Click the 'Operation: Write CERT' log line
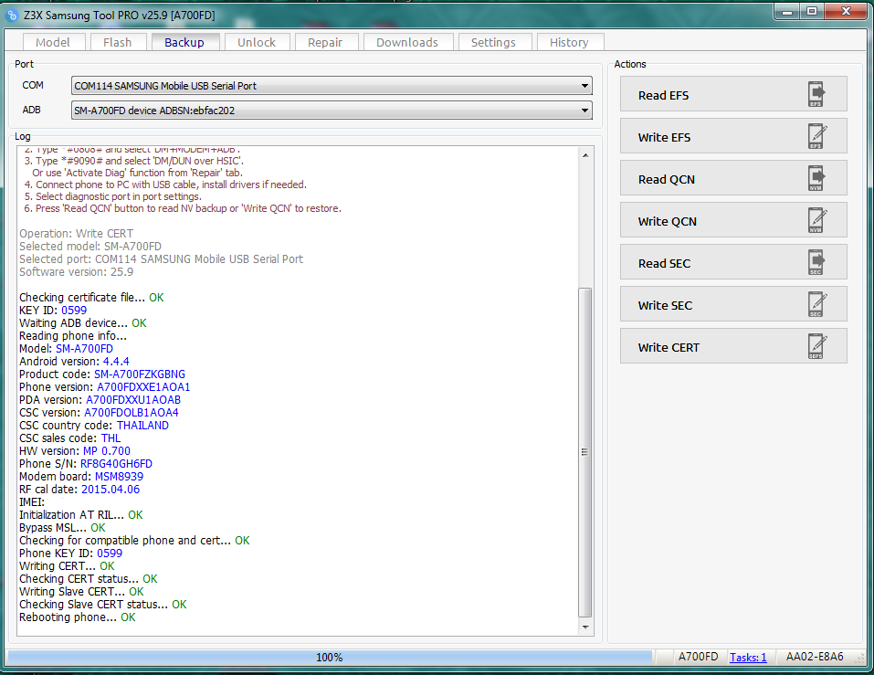 (77, 234)
